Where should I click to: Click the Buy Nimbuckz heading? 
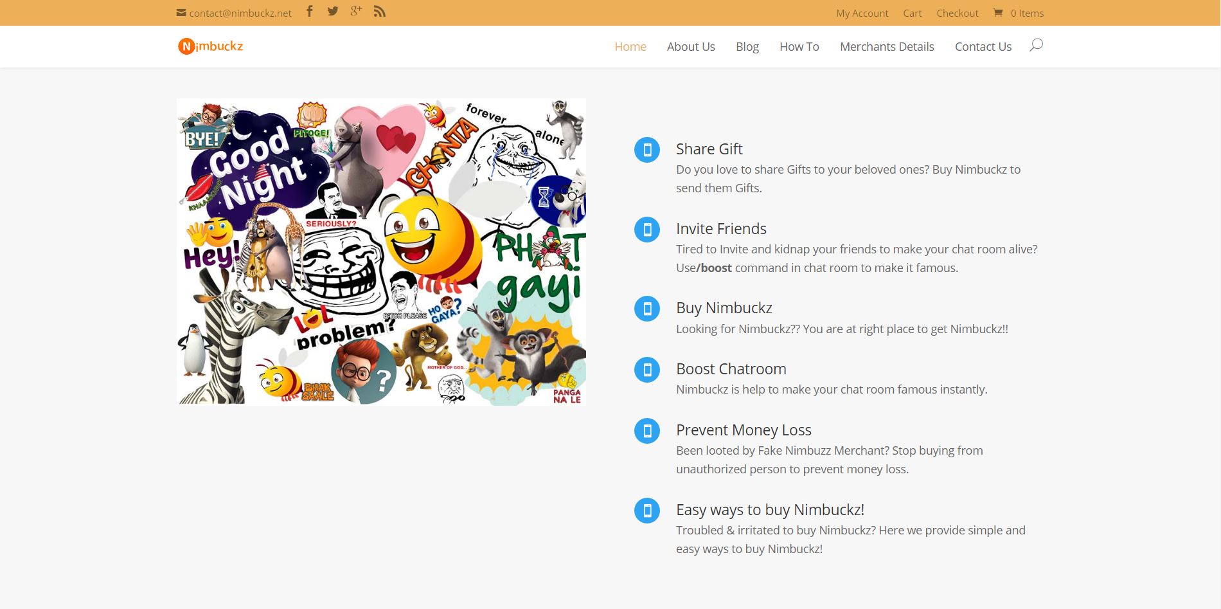(x=724, y=308)
